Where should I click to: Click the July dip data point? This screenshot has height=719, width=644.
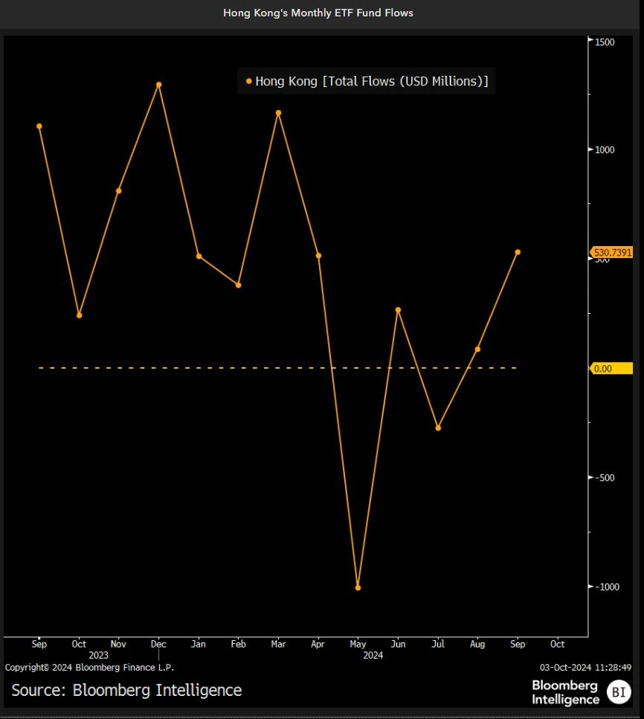pyautogui.click(x=437, y=427)
